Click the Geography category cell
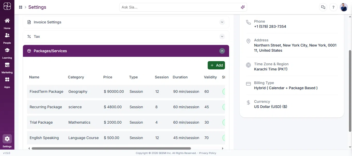This screenshot has height=156, width=352. pos(78,91)
